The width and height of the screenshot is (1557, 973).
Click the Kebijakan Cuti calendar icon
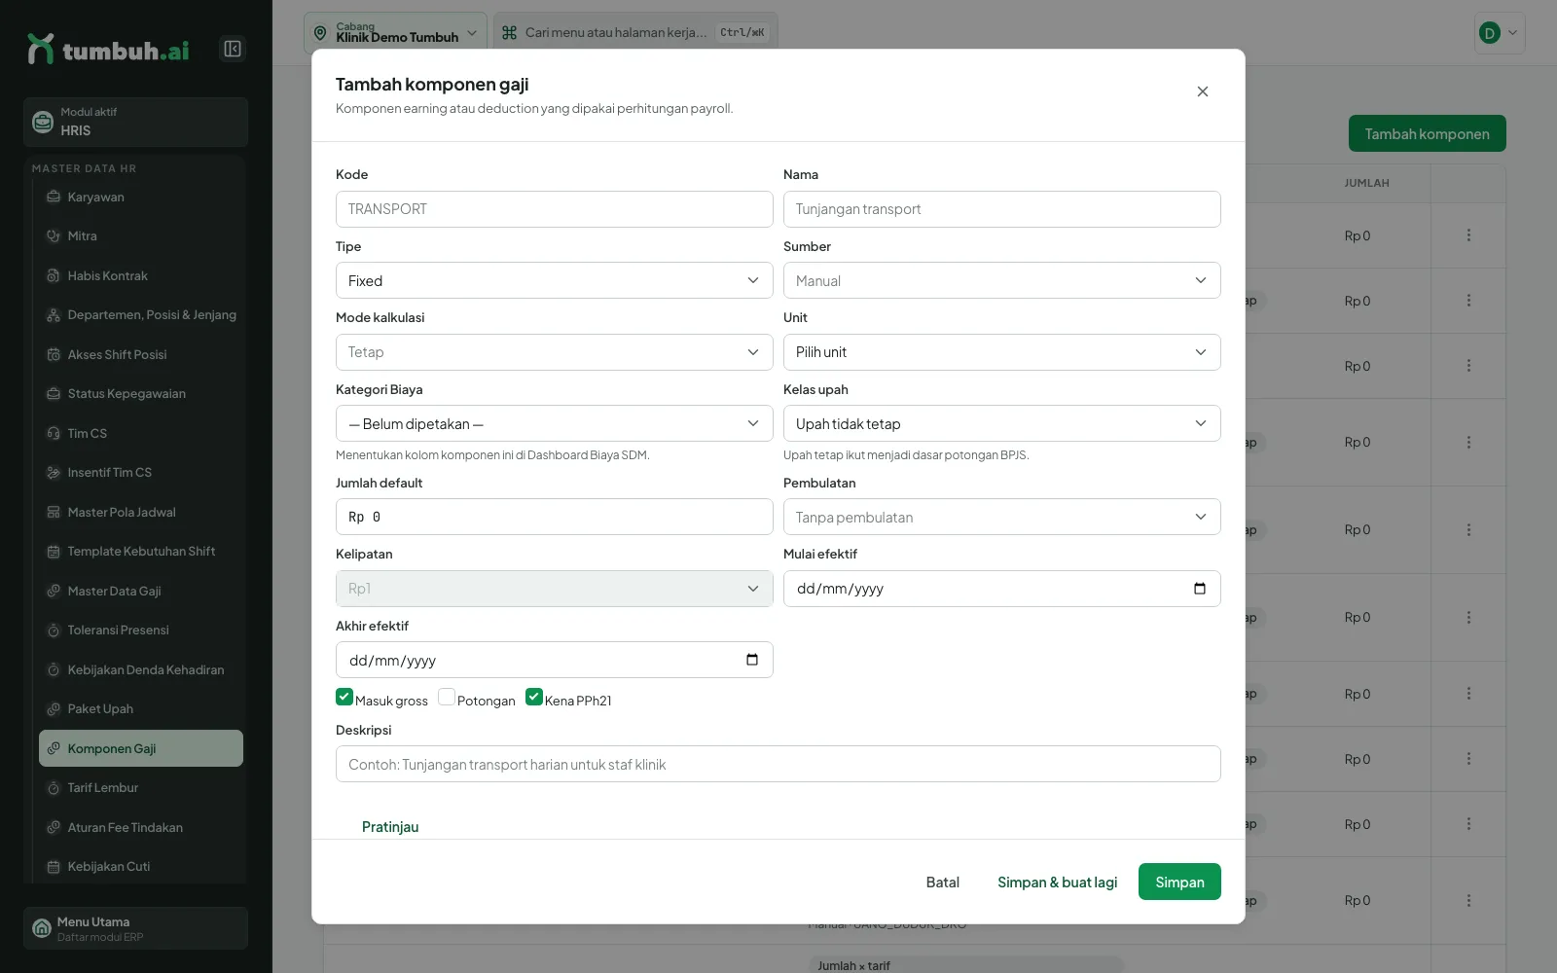point(54,866)
